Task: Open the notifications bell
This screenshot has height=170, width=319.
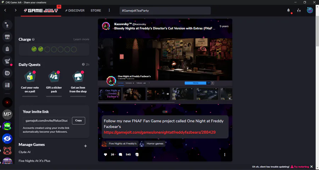Action: tap(289, 10)
